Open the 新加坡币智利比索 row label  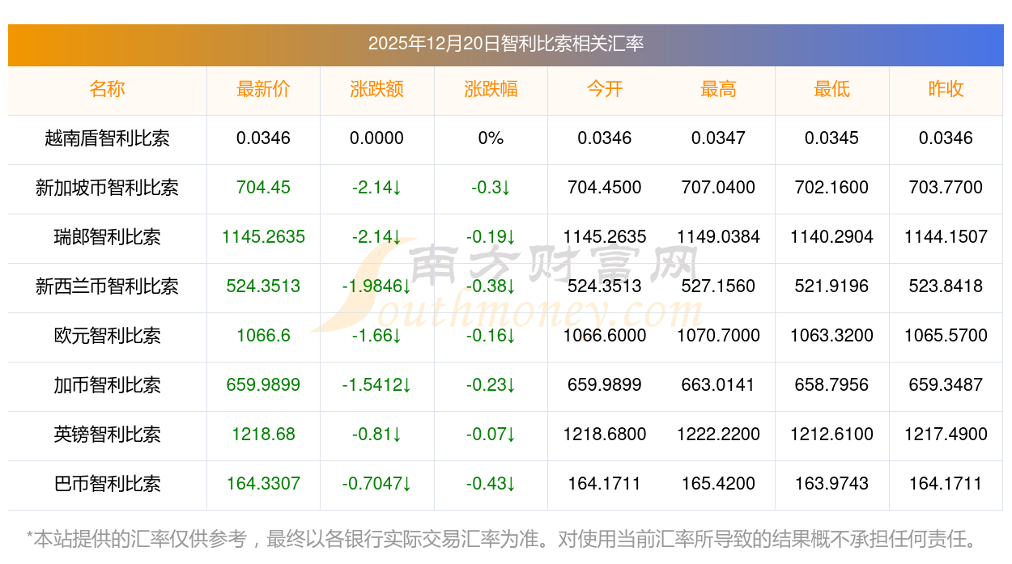(107, 188)
